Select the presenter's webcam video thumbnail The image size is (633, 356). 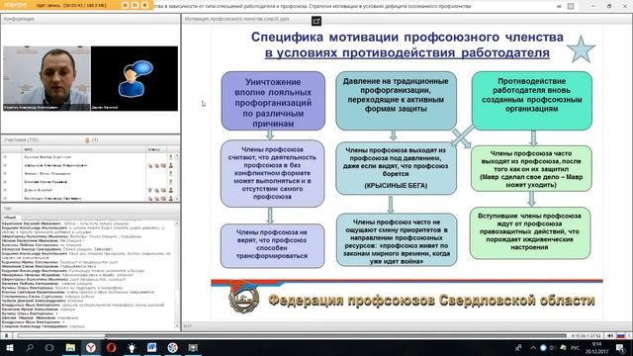click(46, 78)
